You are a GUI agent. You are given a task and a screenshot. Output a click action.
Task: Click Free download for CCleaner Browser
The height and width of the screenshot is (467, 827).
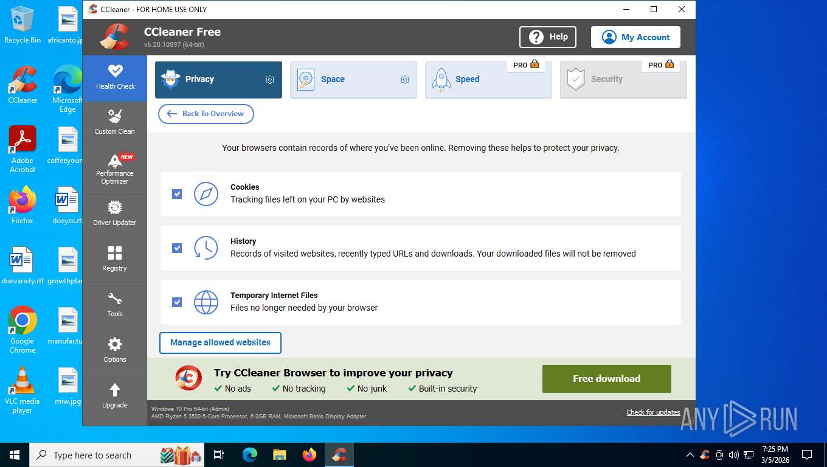[x=606, y=379]
